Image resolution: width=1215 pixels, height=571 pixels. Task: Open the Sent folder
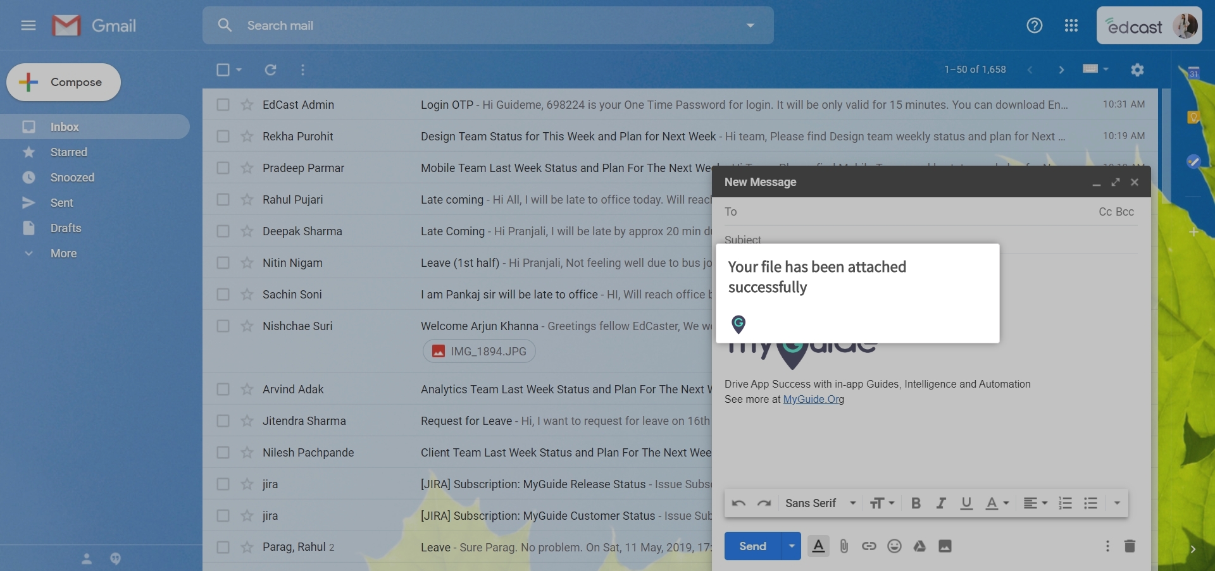point(62,202)
